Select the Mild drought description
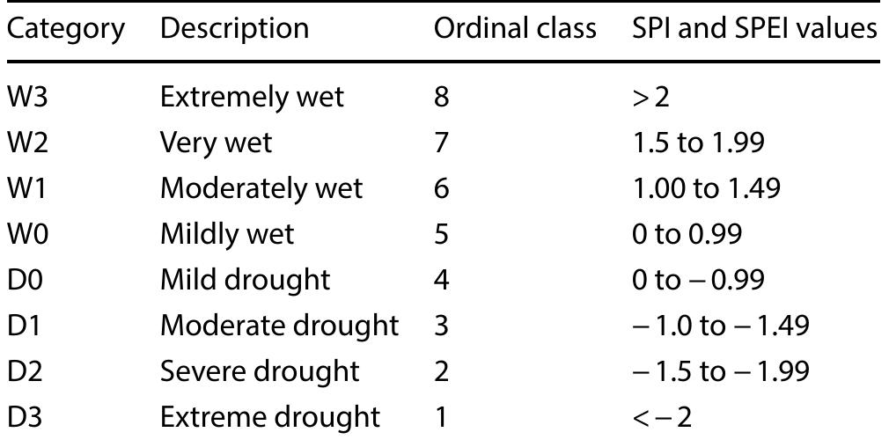889x447 pixels. (245, 280)
